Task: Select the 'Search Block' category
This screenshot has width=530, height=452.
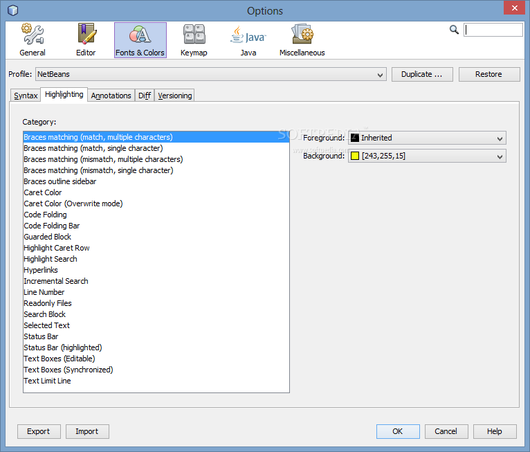Action: (x=156, y=314)
